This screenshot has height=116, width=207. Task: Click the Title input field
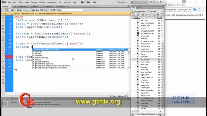pyautogui.click(x=72, y=10)
